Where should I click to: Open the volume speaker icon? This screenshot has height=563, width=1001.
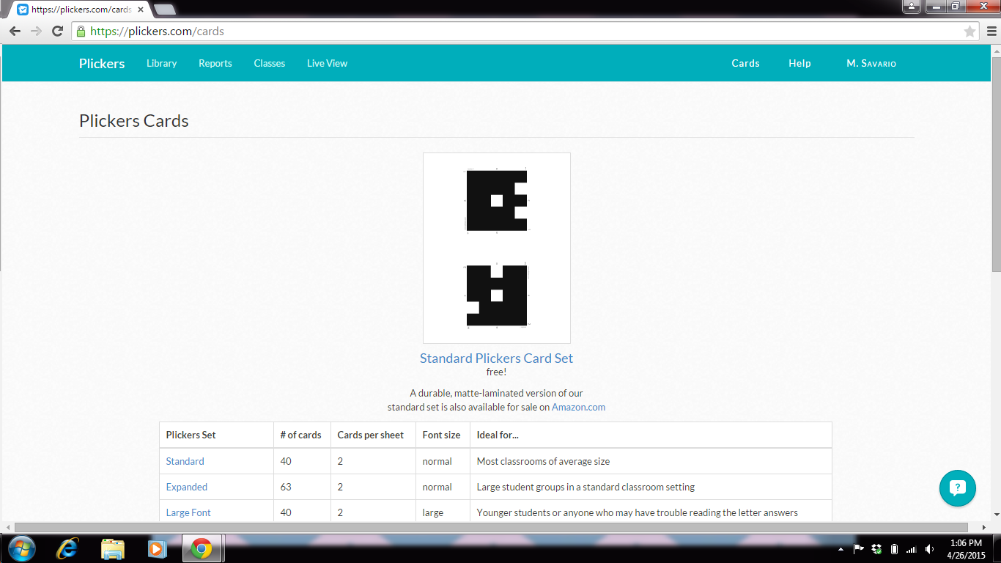(x=930, y=549)
